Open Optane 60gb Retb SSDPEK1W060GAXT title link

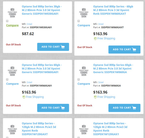[113, 10]
